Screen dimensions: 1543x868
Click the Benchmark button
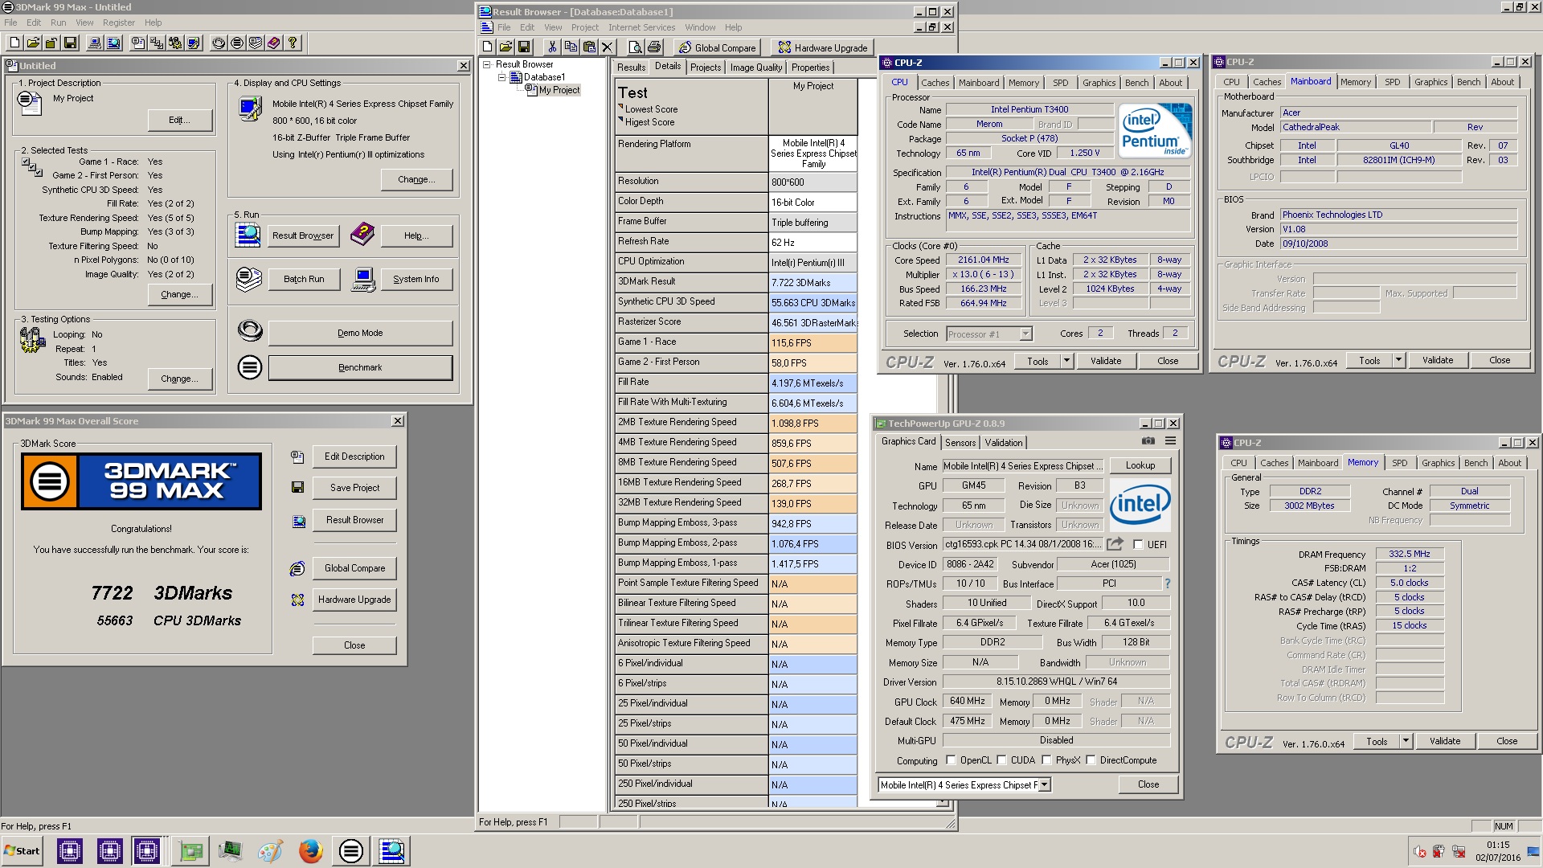360,367
